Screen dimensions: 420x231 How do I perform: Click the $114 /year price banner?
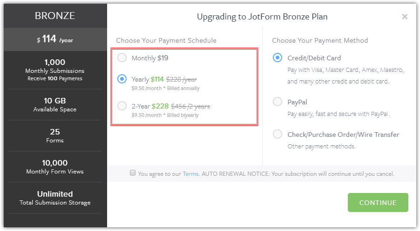55,40
